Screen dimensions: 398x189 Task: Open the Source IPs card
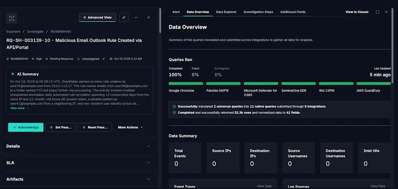[223, 158]
